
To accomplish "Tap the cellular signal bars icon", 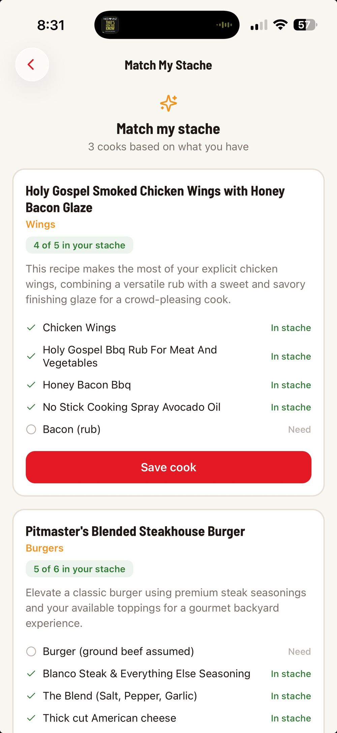I will click(x=259, y=25).
